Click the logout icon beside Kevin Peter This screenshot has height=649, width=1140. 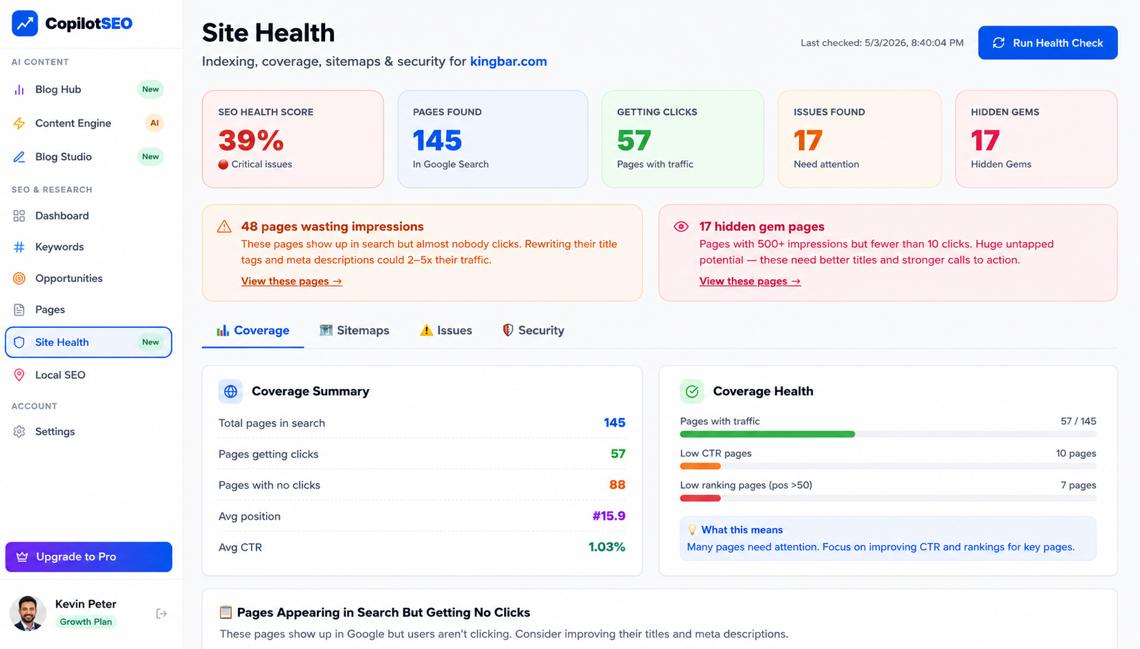[161, 613]
